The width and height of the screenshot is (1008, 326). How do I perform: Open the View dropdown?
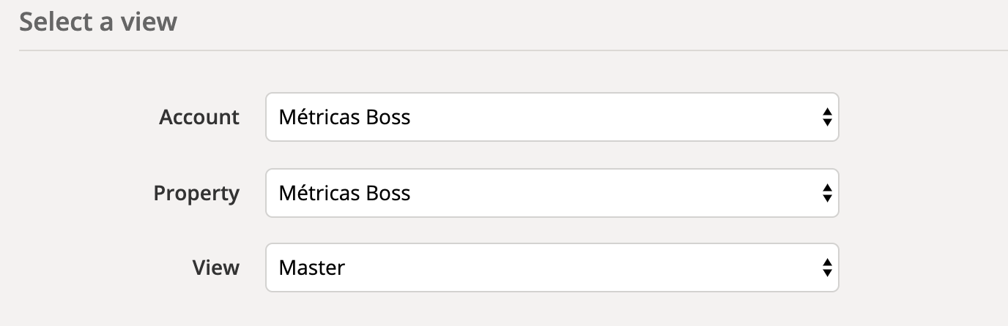552,268
